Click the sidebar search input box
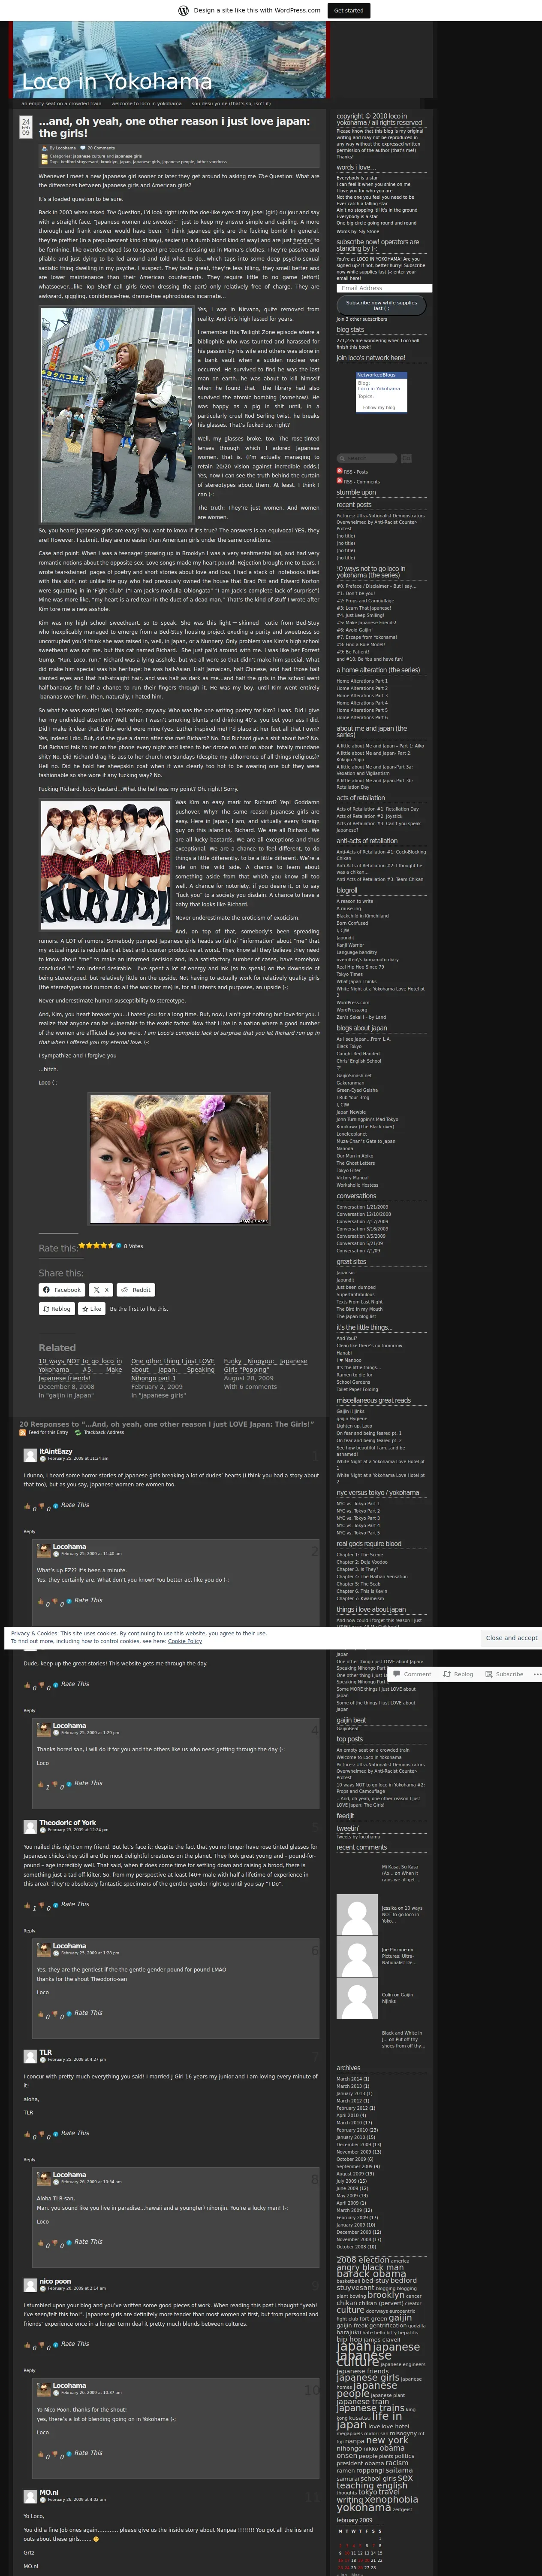 [x=367, y=458]
